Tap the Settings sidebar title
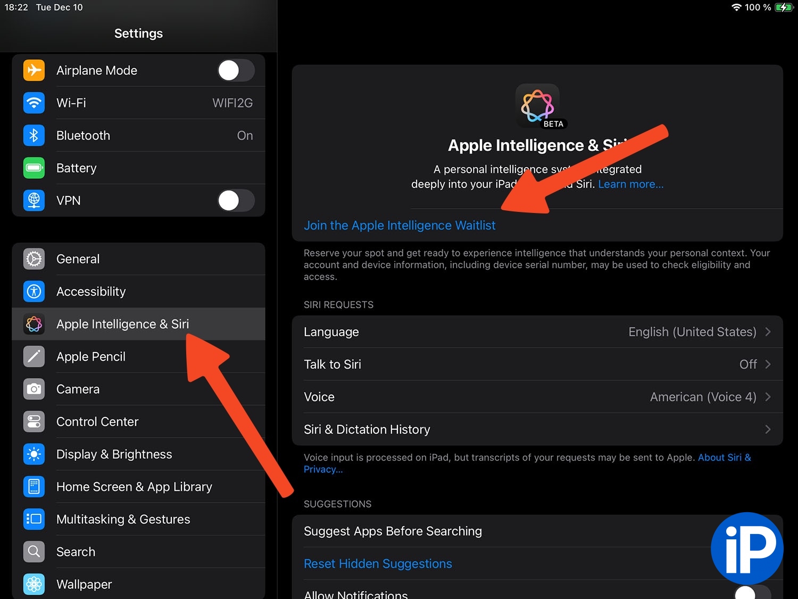798x599 pixels. [138, 34]
